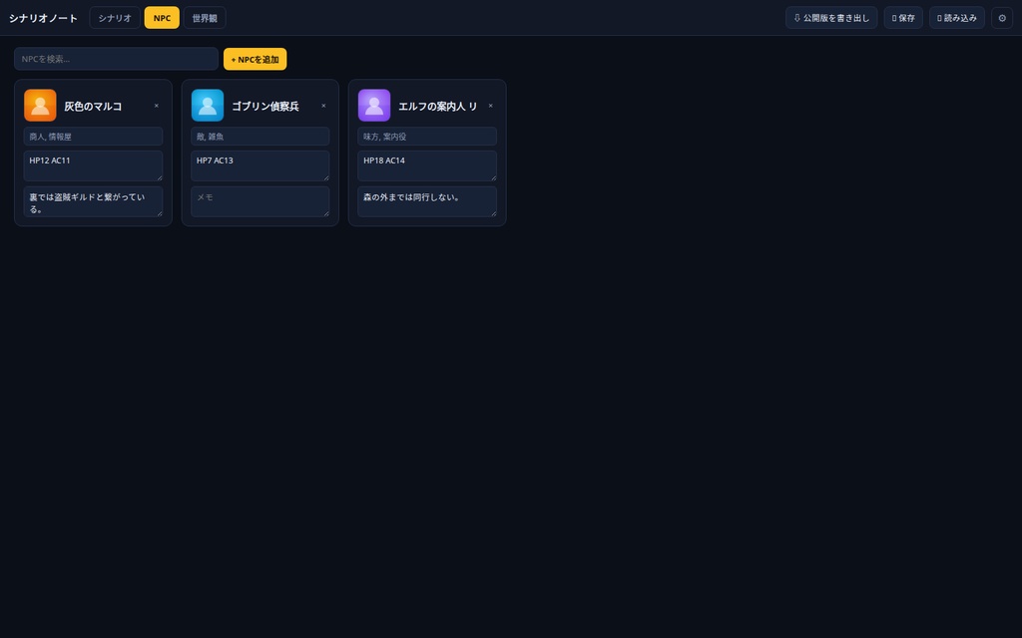Open the 世界観 tab
Image resolution: width=1022 pixels, height=638 pixels.
(205, 18)
